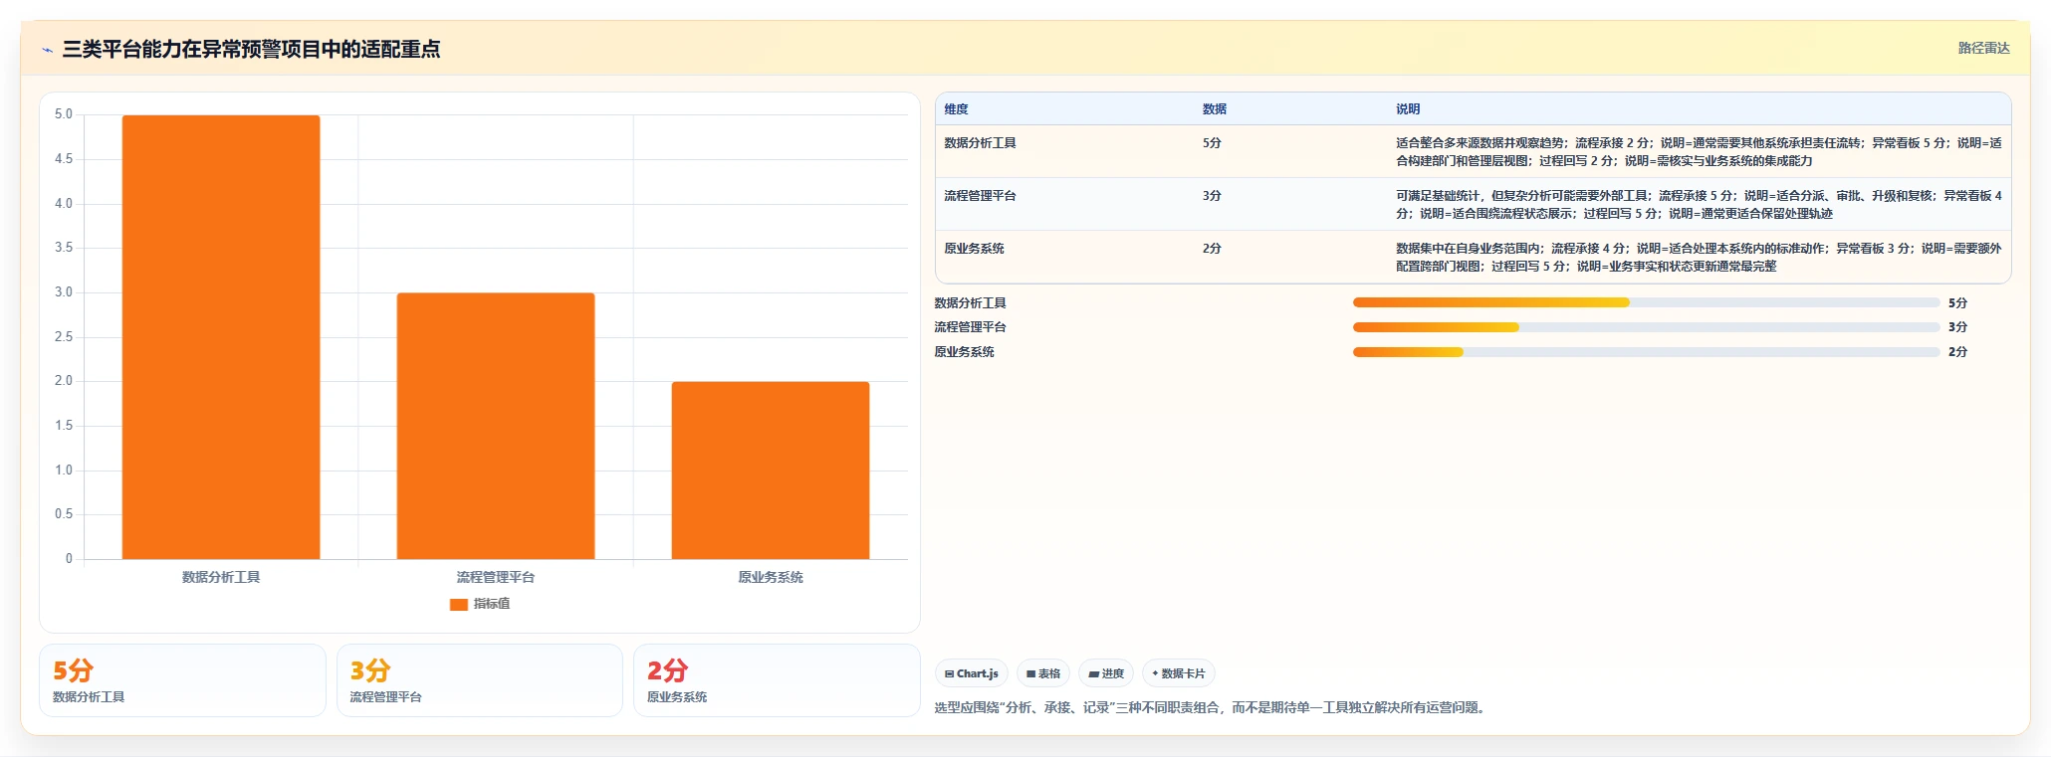Click the 5分 label beside progress bar
Image resolution: width=2051 pixels, height=757 pixels.
click(x=1957, y=303)
